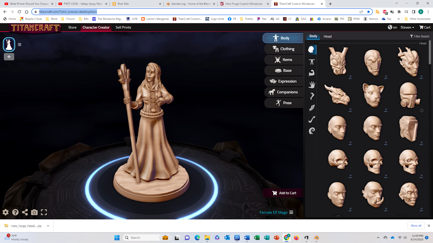Choose the first skull head asset

click(338, 160)
